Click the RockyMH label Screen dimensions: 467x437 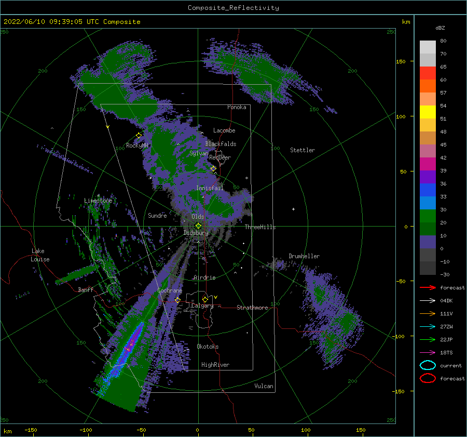[137, 145]
